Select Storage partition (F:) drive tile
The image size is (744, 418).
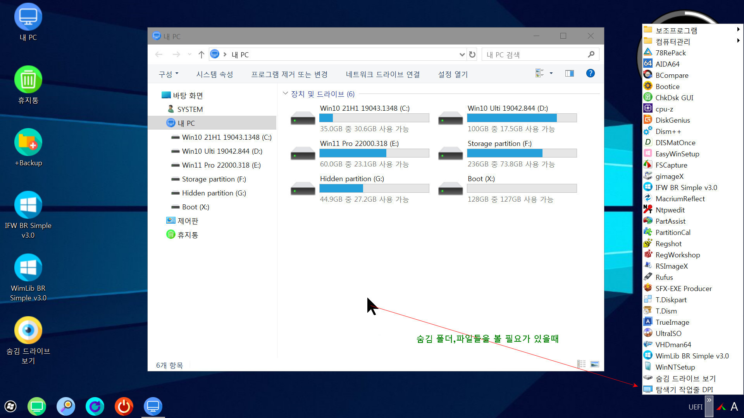pyautogui.click(x=507, y=154)
